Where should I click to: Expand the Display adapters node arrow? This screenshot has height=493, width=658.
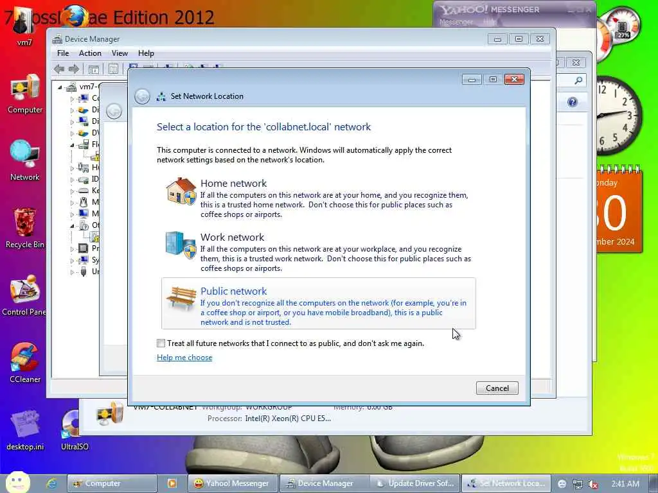click(72, 122)
